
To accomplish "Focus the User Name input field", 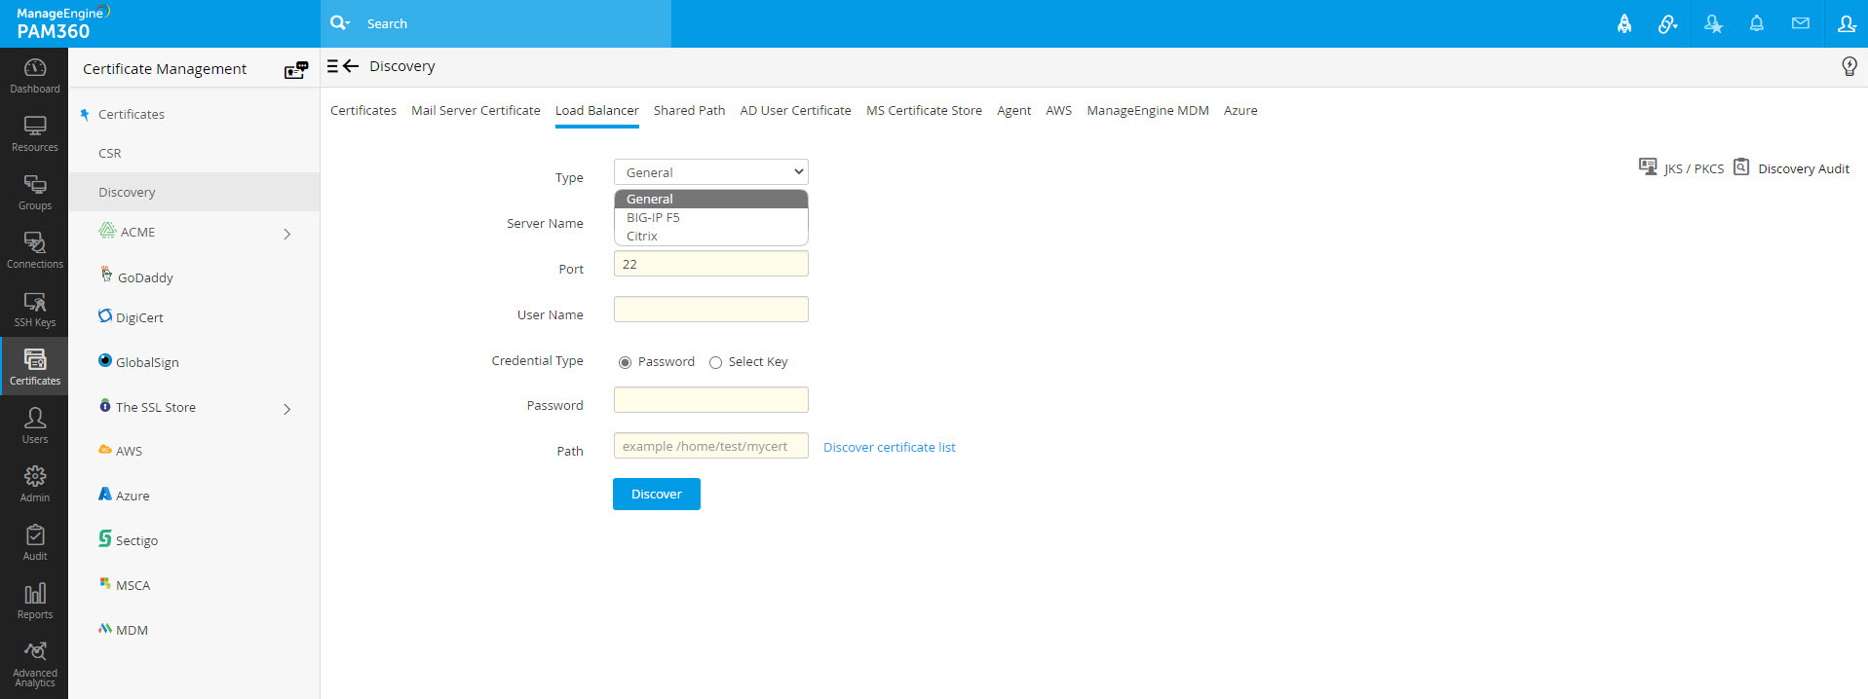I will (x=711, y=310).
